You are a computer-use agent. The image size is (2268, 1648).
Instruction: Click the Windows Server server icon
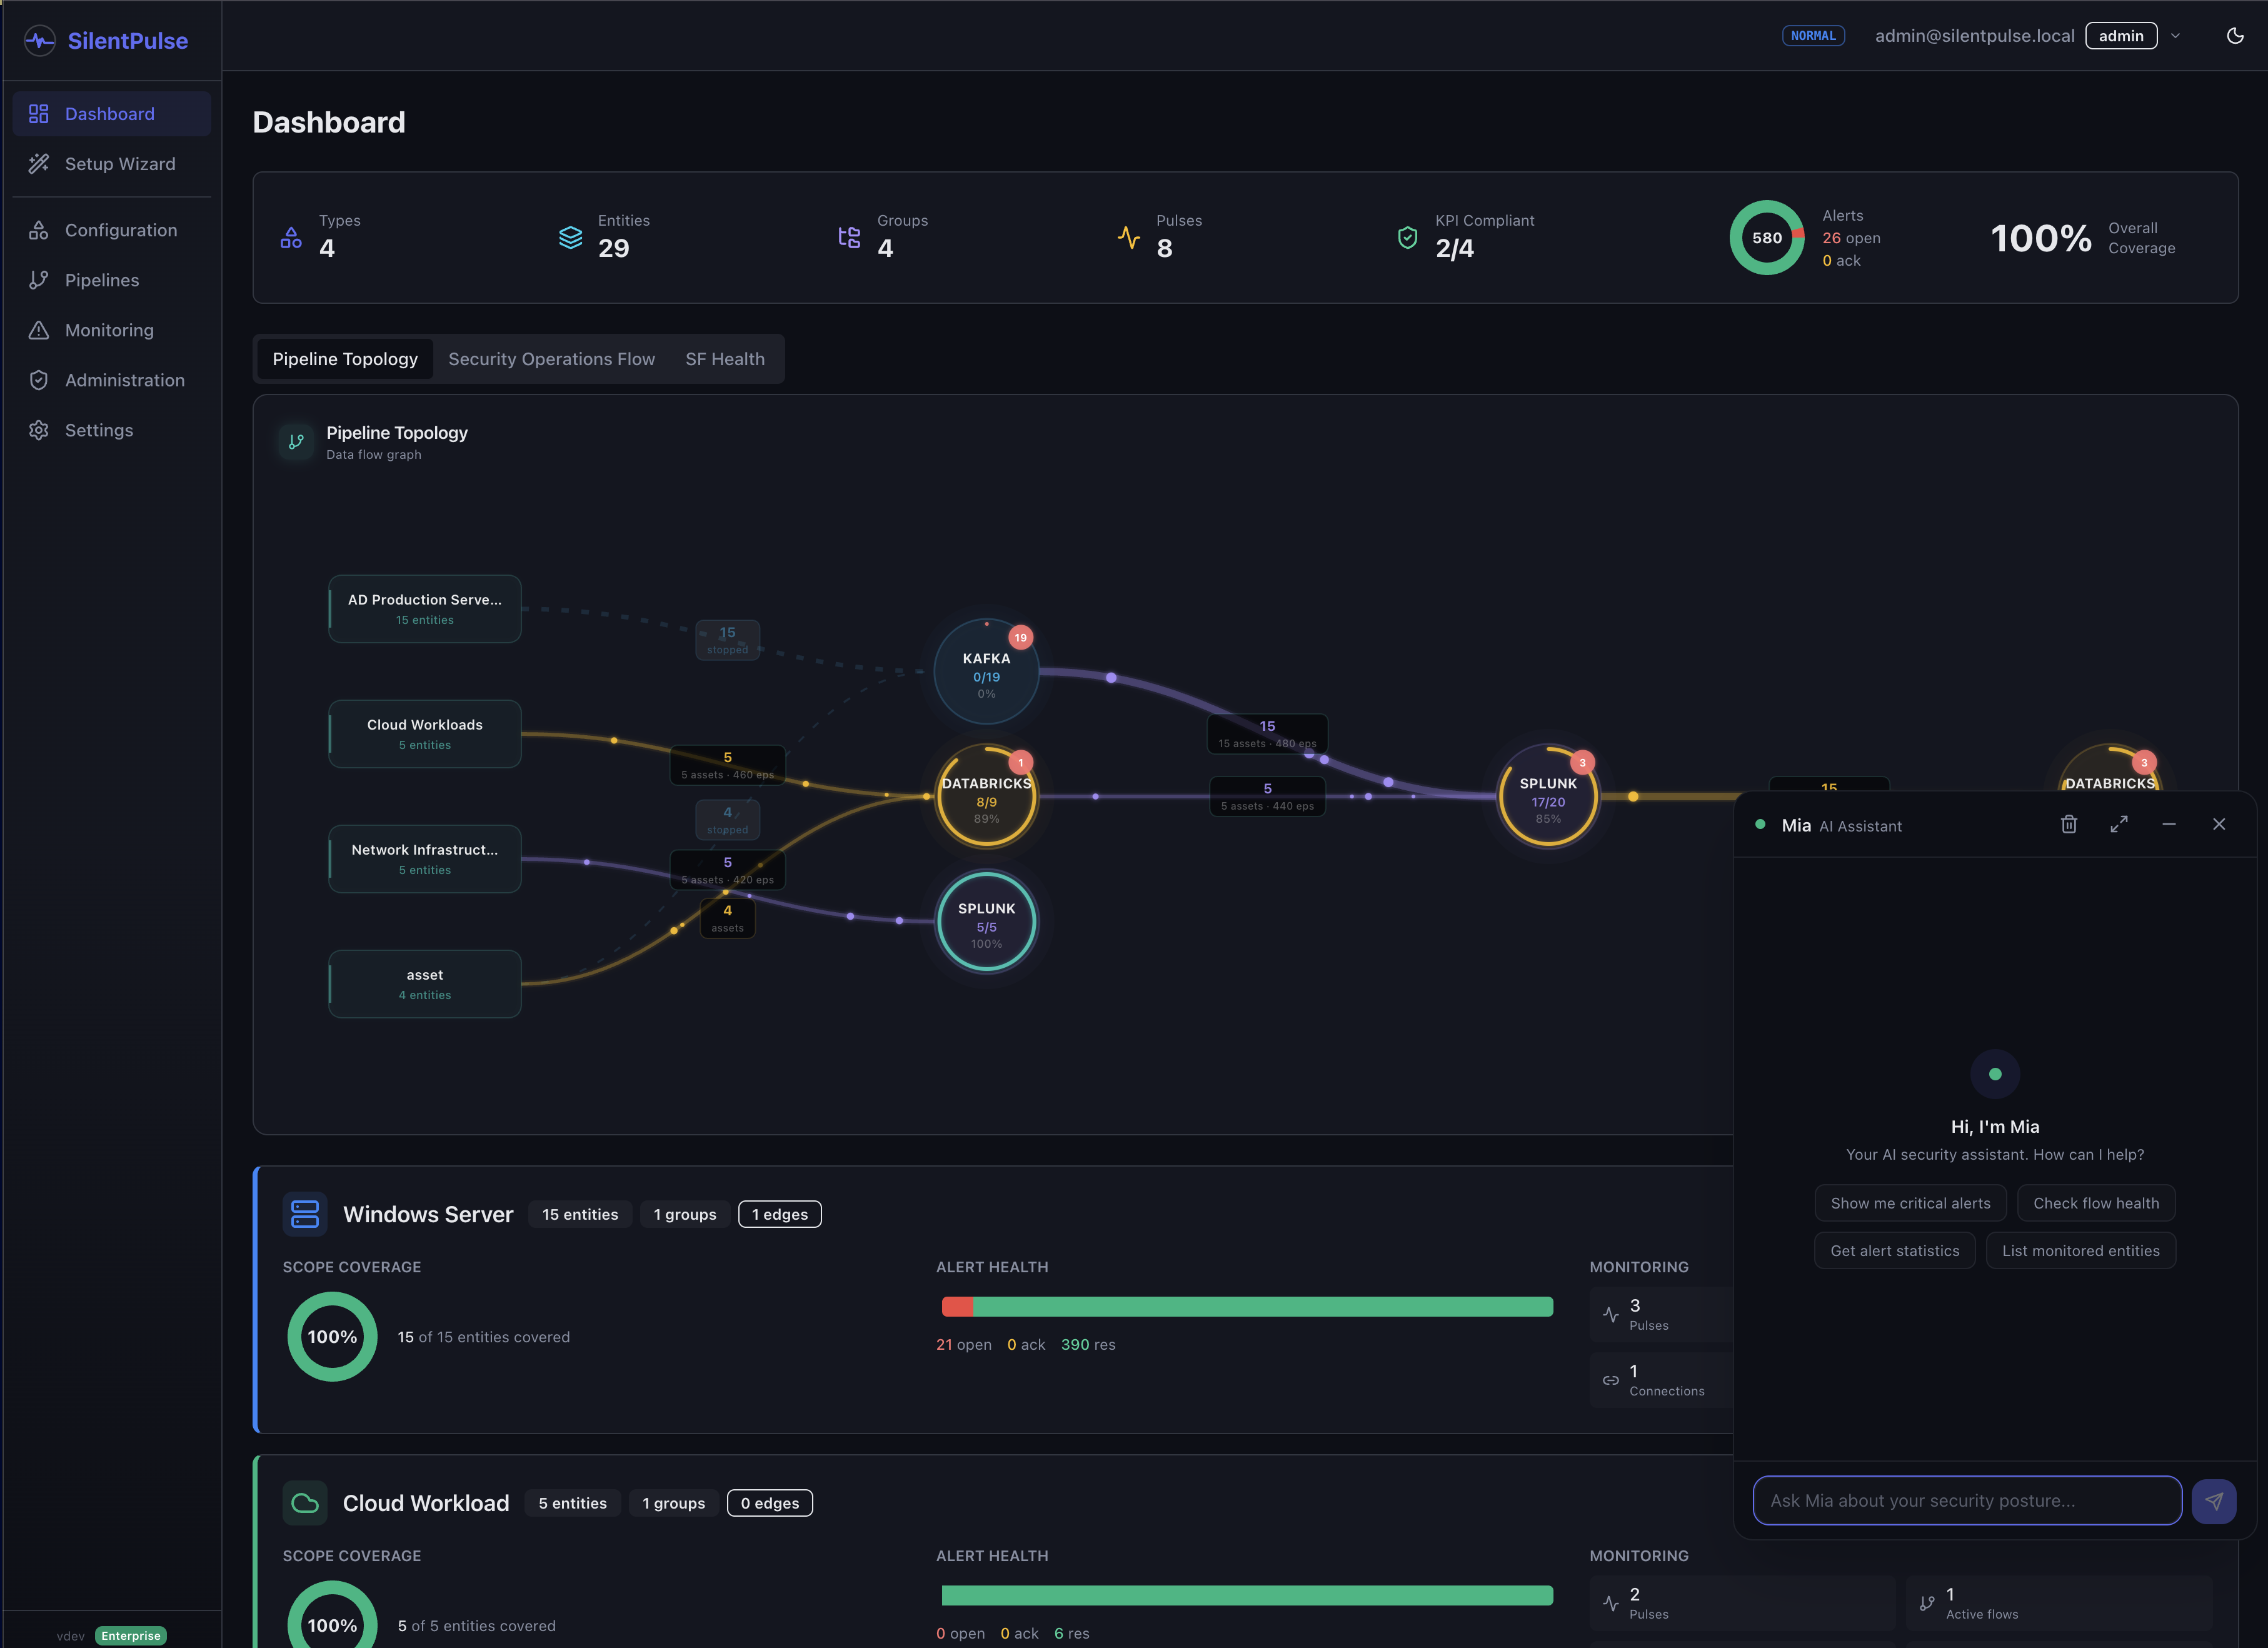click(x=304, y=1214)
